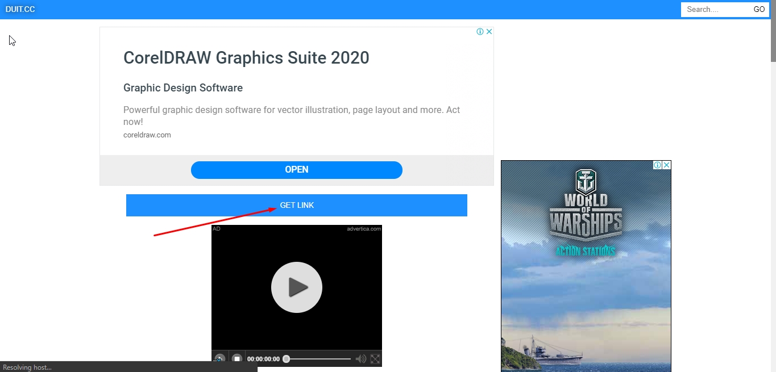Click the OPEN ad button
This screenshot has height=372, width=776.
pyautogui.click(x=297, y=170)
